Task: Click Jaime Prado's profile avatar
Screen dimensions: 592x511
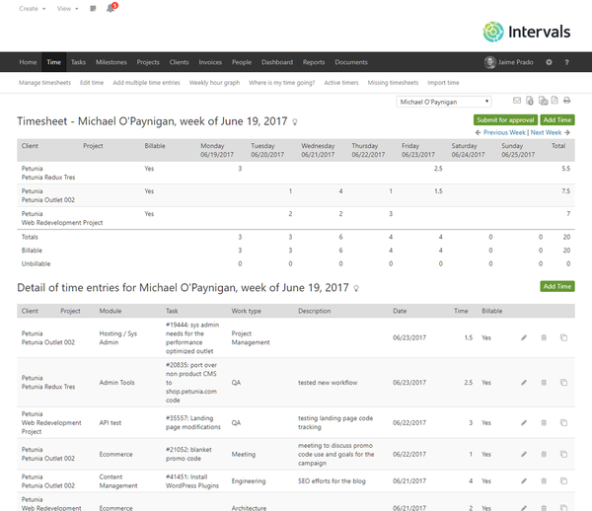Action: pos(490,62)
